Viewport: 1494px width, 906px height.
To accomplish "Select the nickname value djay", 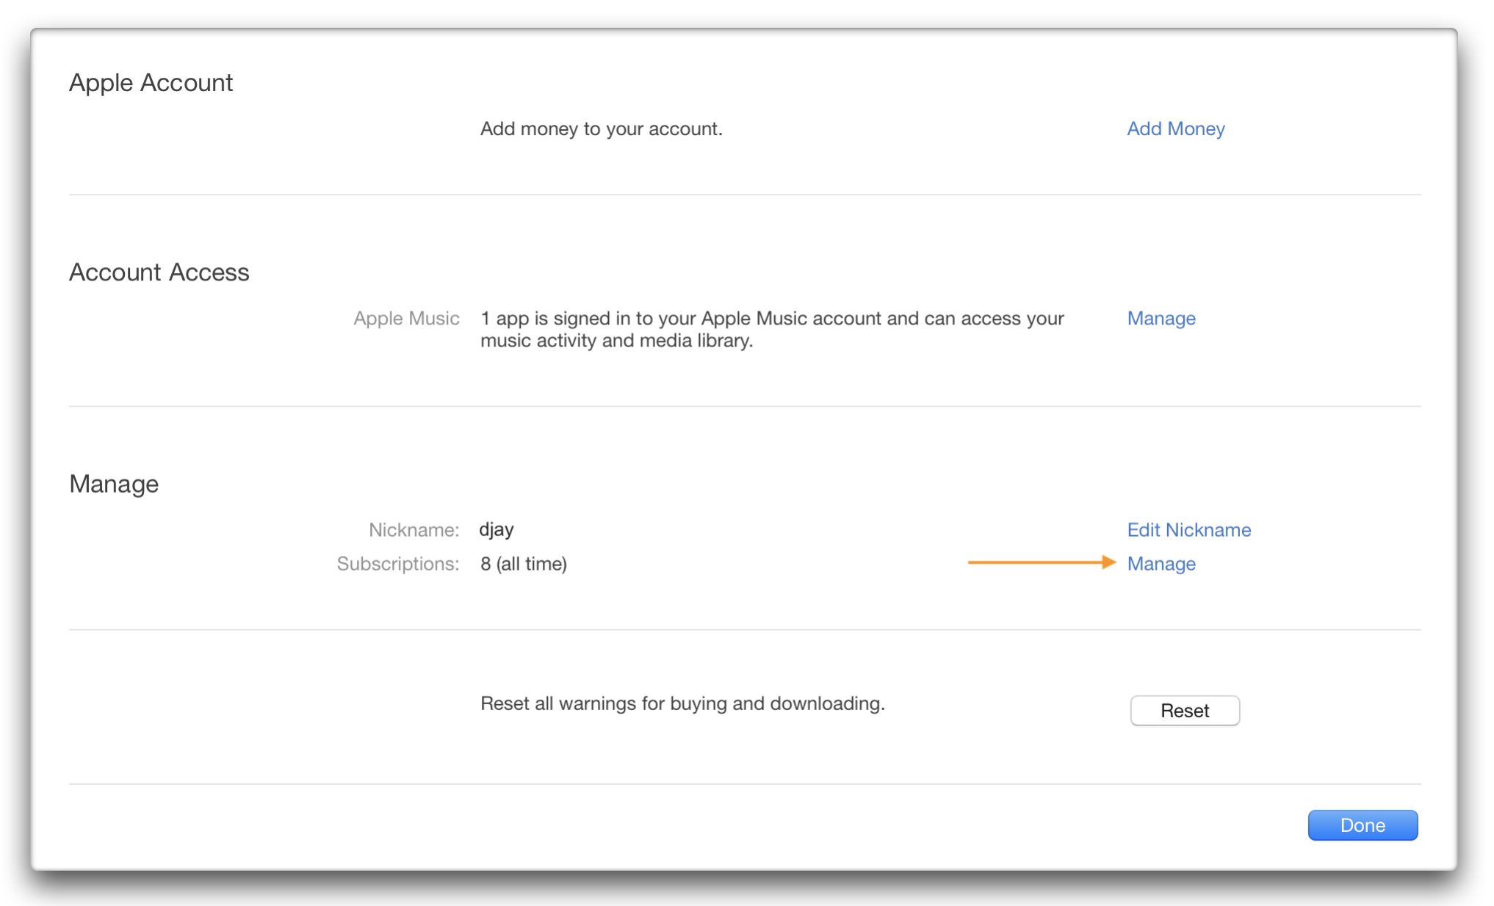I will click(x=497, y=529).
